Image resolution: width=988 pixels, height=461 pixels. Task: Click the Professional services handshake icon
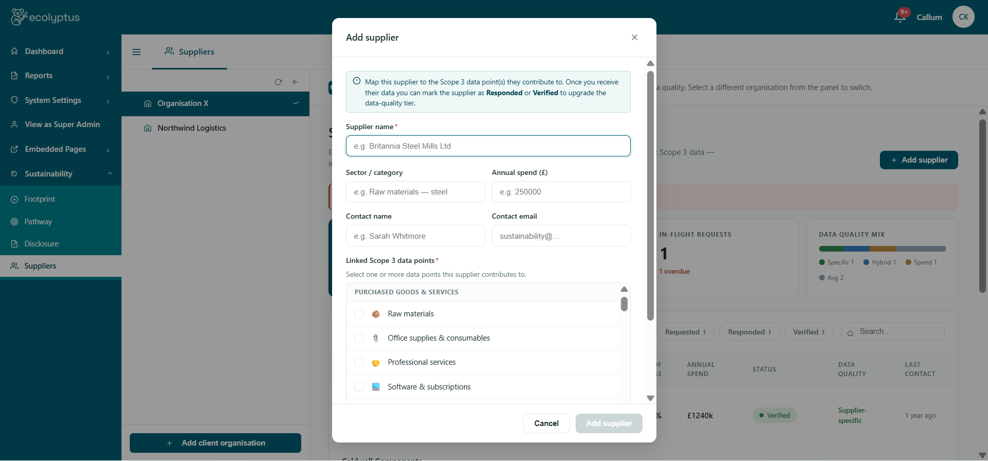(376, 363)
